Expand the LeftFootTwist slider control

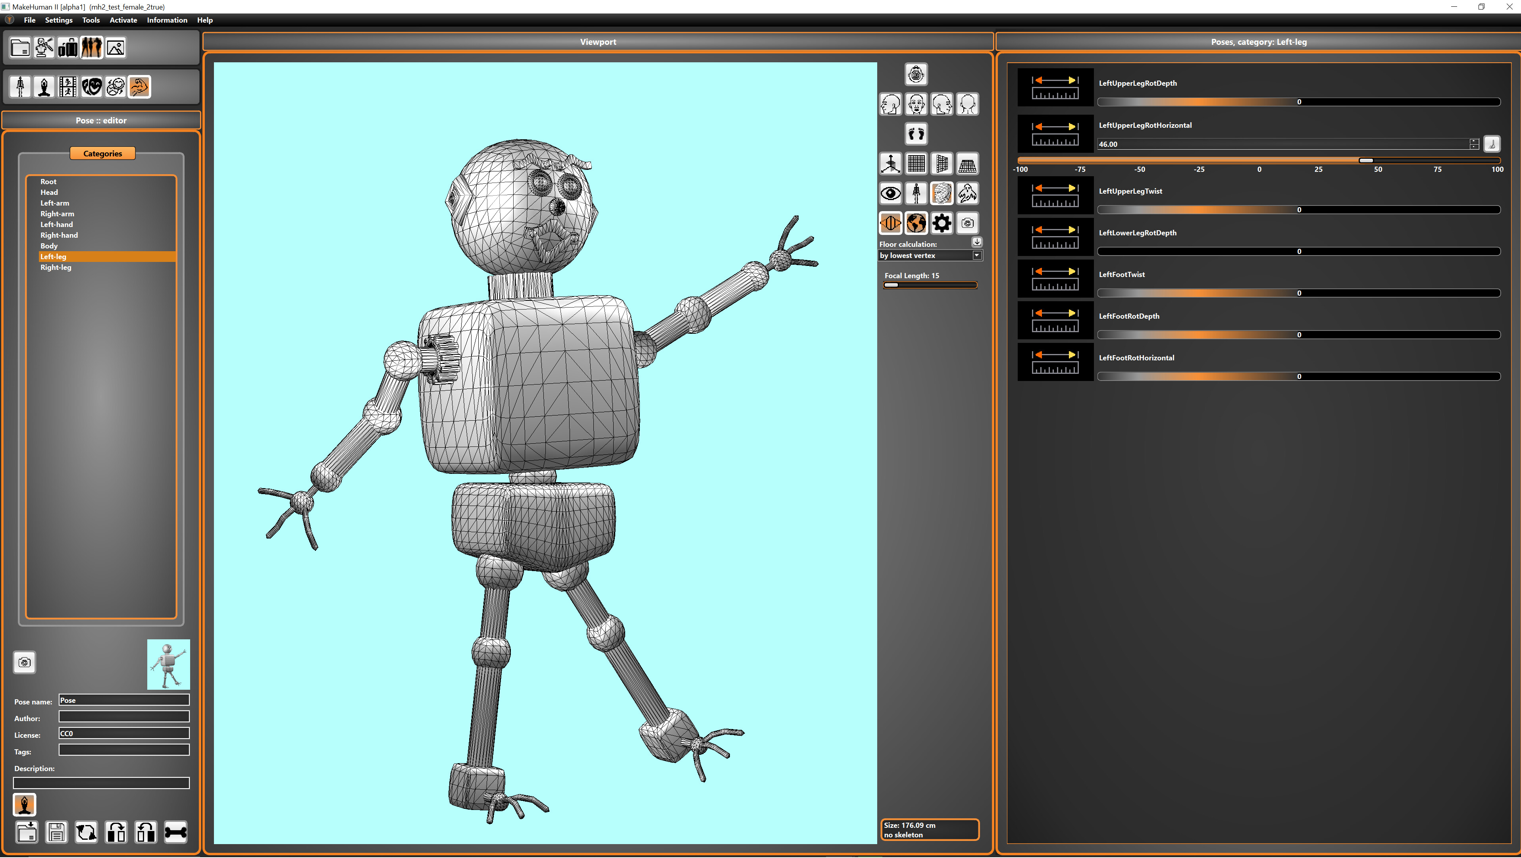click(1055, 279)
